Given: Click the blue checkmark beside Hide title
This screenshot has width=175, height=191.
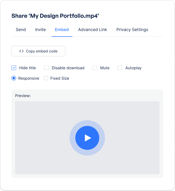Looking at the screenshot, I should coord(14,68).
